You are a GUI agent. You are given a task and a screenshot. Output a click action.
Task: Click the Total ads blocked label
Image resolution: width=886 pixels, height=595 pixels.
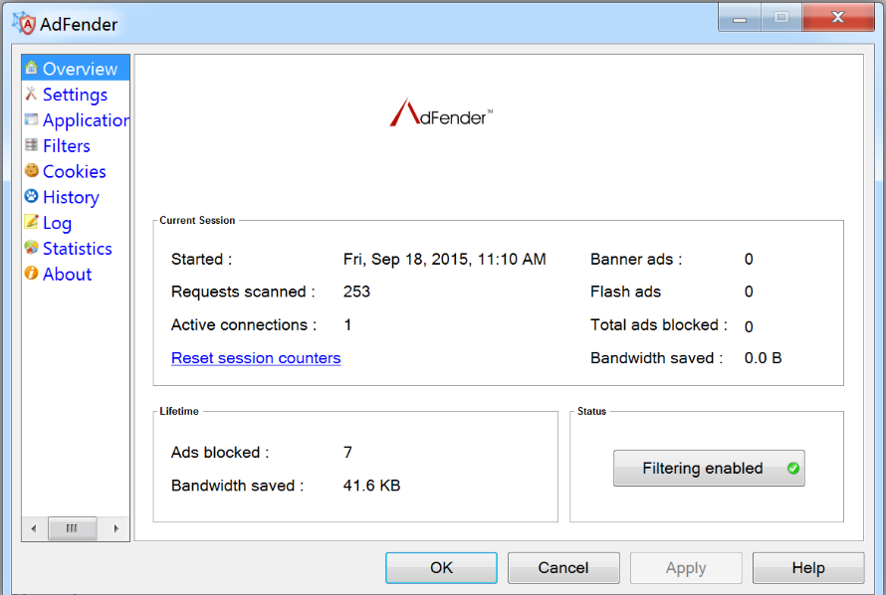(659, 324)
